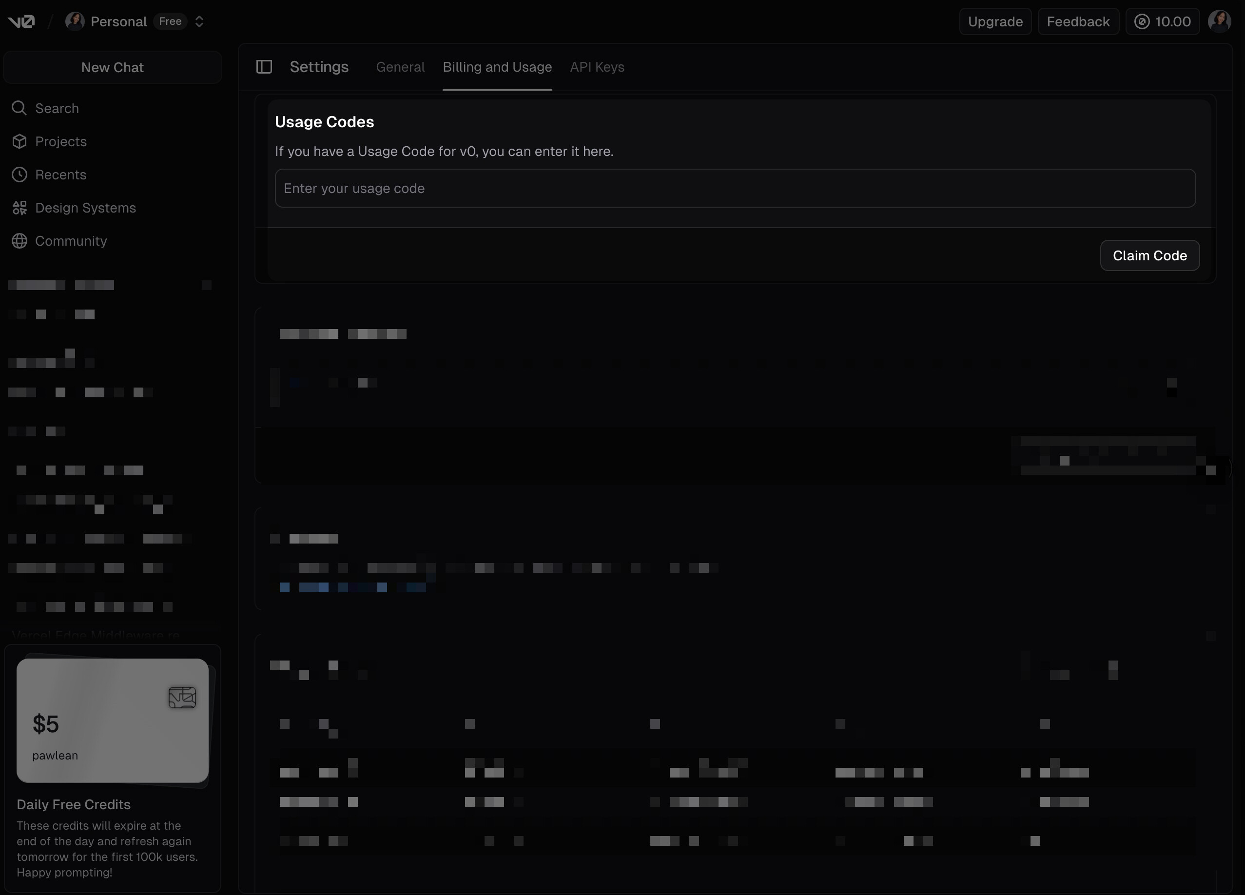Click the Community globe icon
Screen dimensions: 1245x895
19,241
